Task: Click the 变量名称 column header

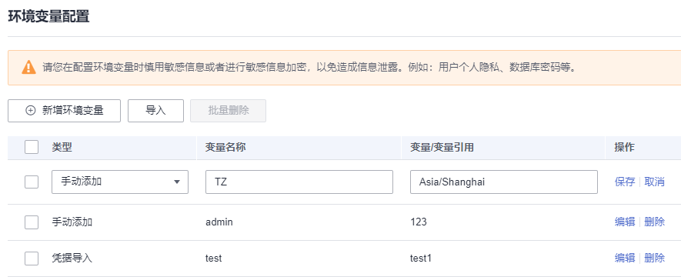Action: pos(225,147)
